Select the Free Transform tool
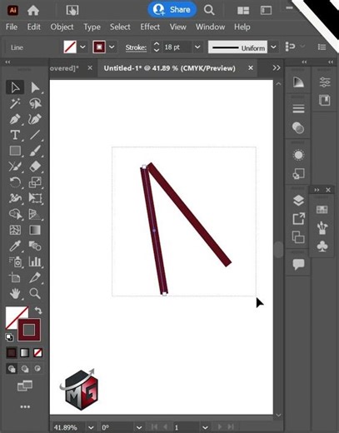 35,198
